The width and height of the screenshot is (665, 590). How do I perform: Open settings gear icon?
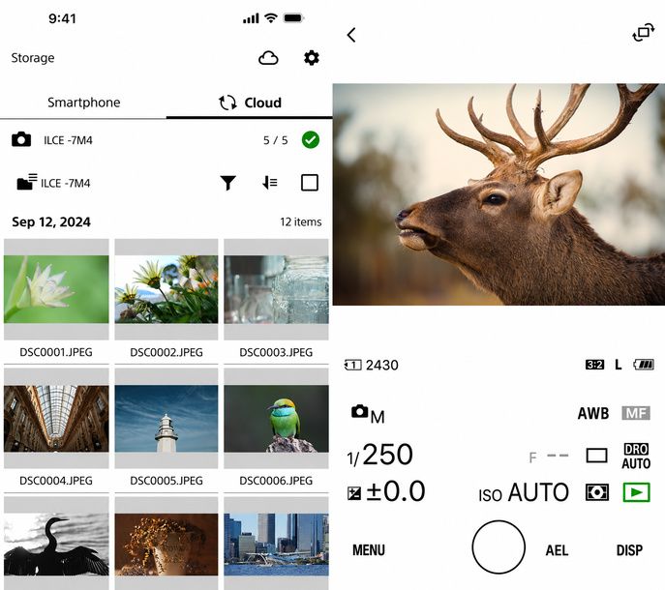[x=312, y=58]
